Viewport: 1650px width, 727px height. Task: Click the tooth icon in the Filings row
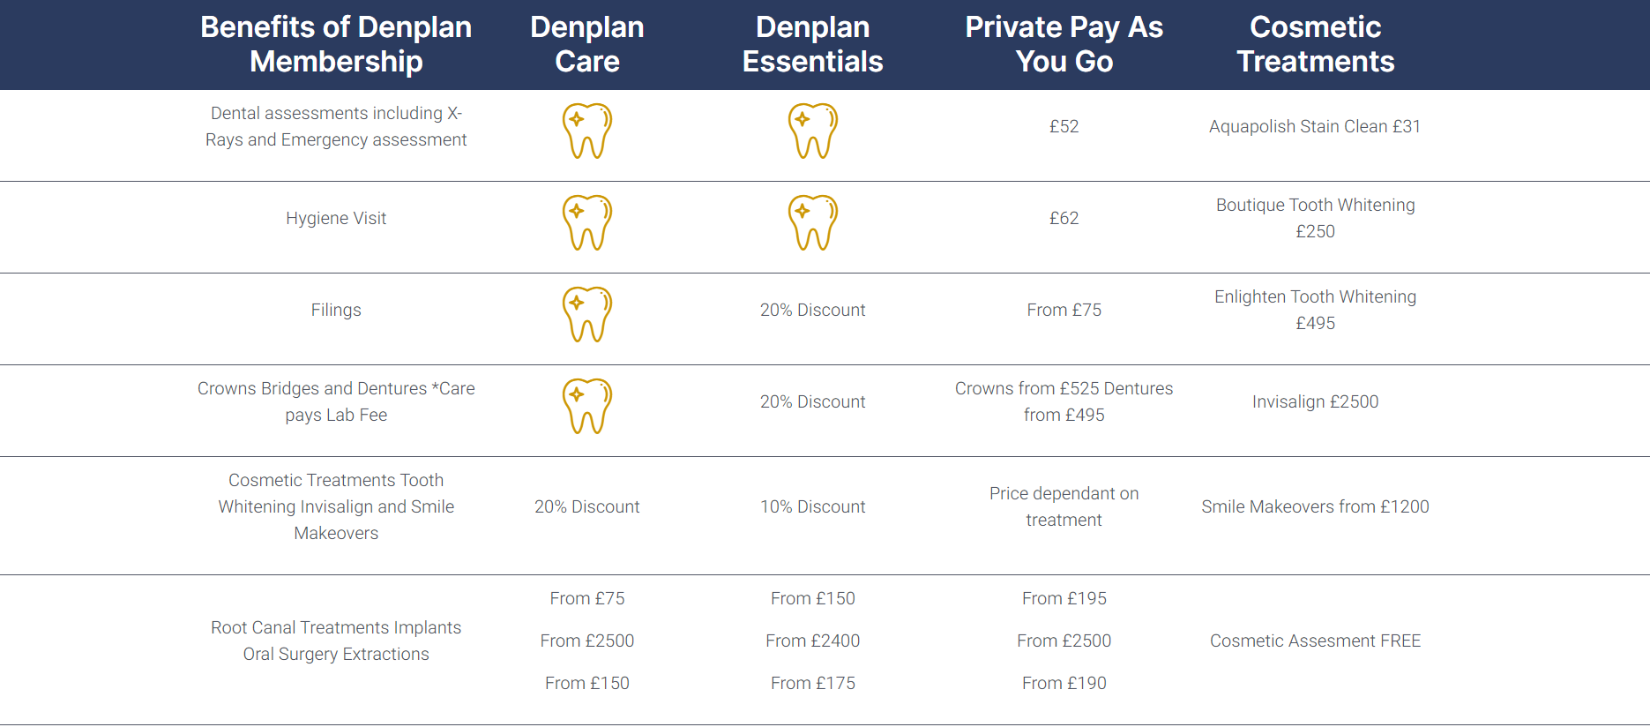click(587, 314)
